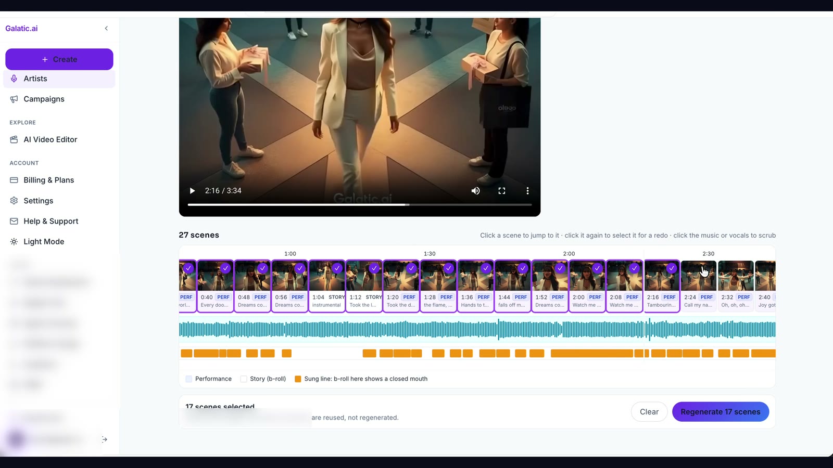
Task: Deselect the 0:40 Every doo... scene checkmark
Action: coord(225,268)
